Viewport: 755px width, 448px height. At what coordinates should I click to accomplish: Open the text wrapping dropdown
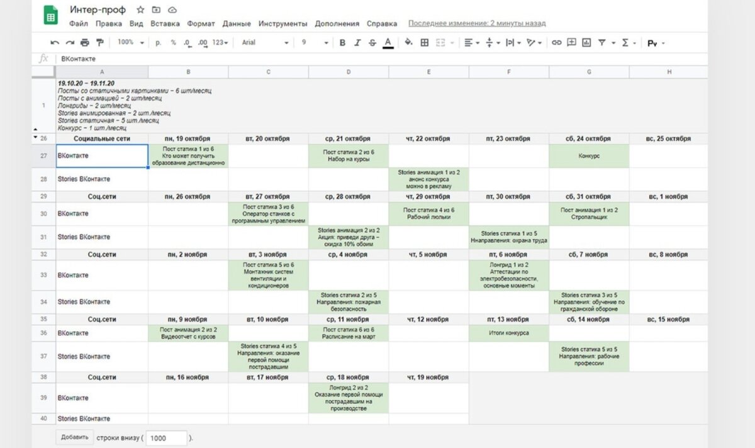[x=513, y=43]
